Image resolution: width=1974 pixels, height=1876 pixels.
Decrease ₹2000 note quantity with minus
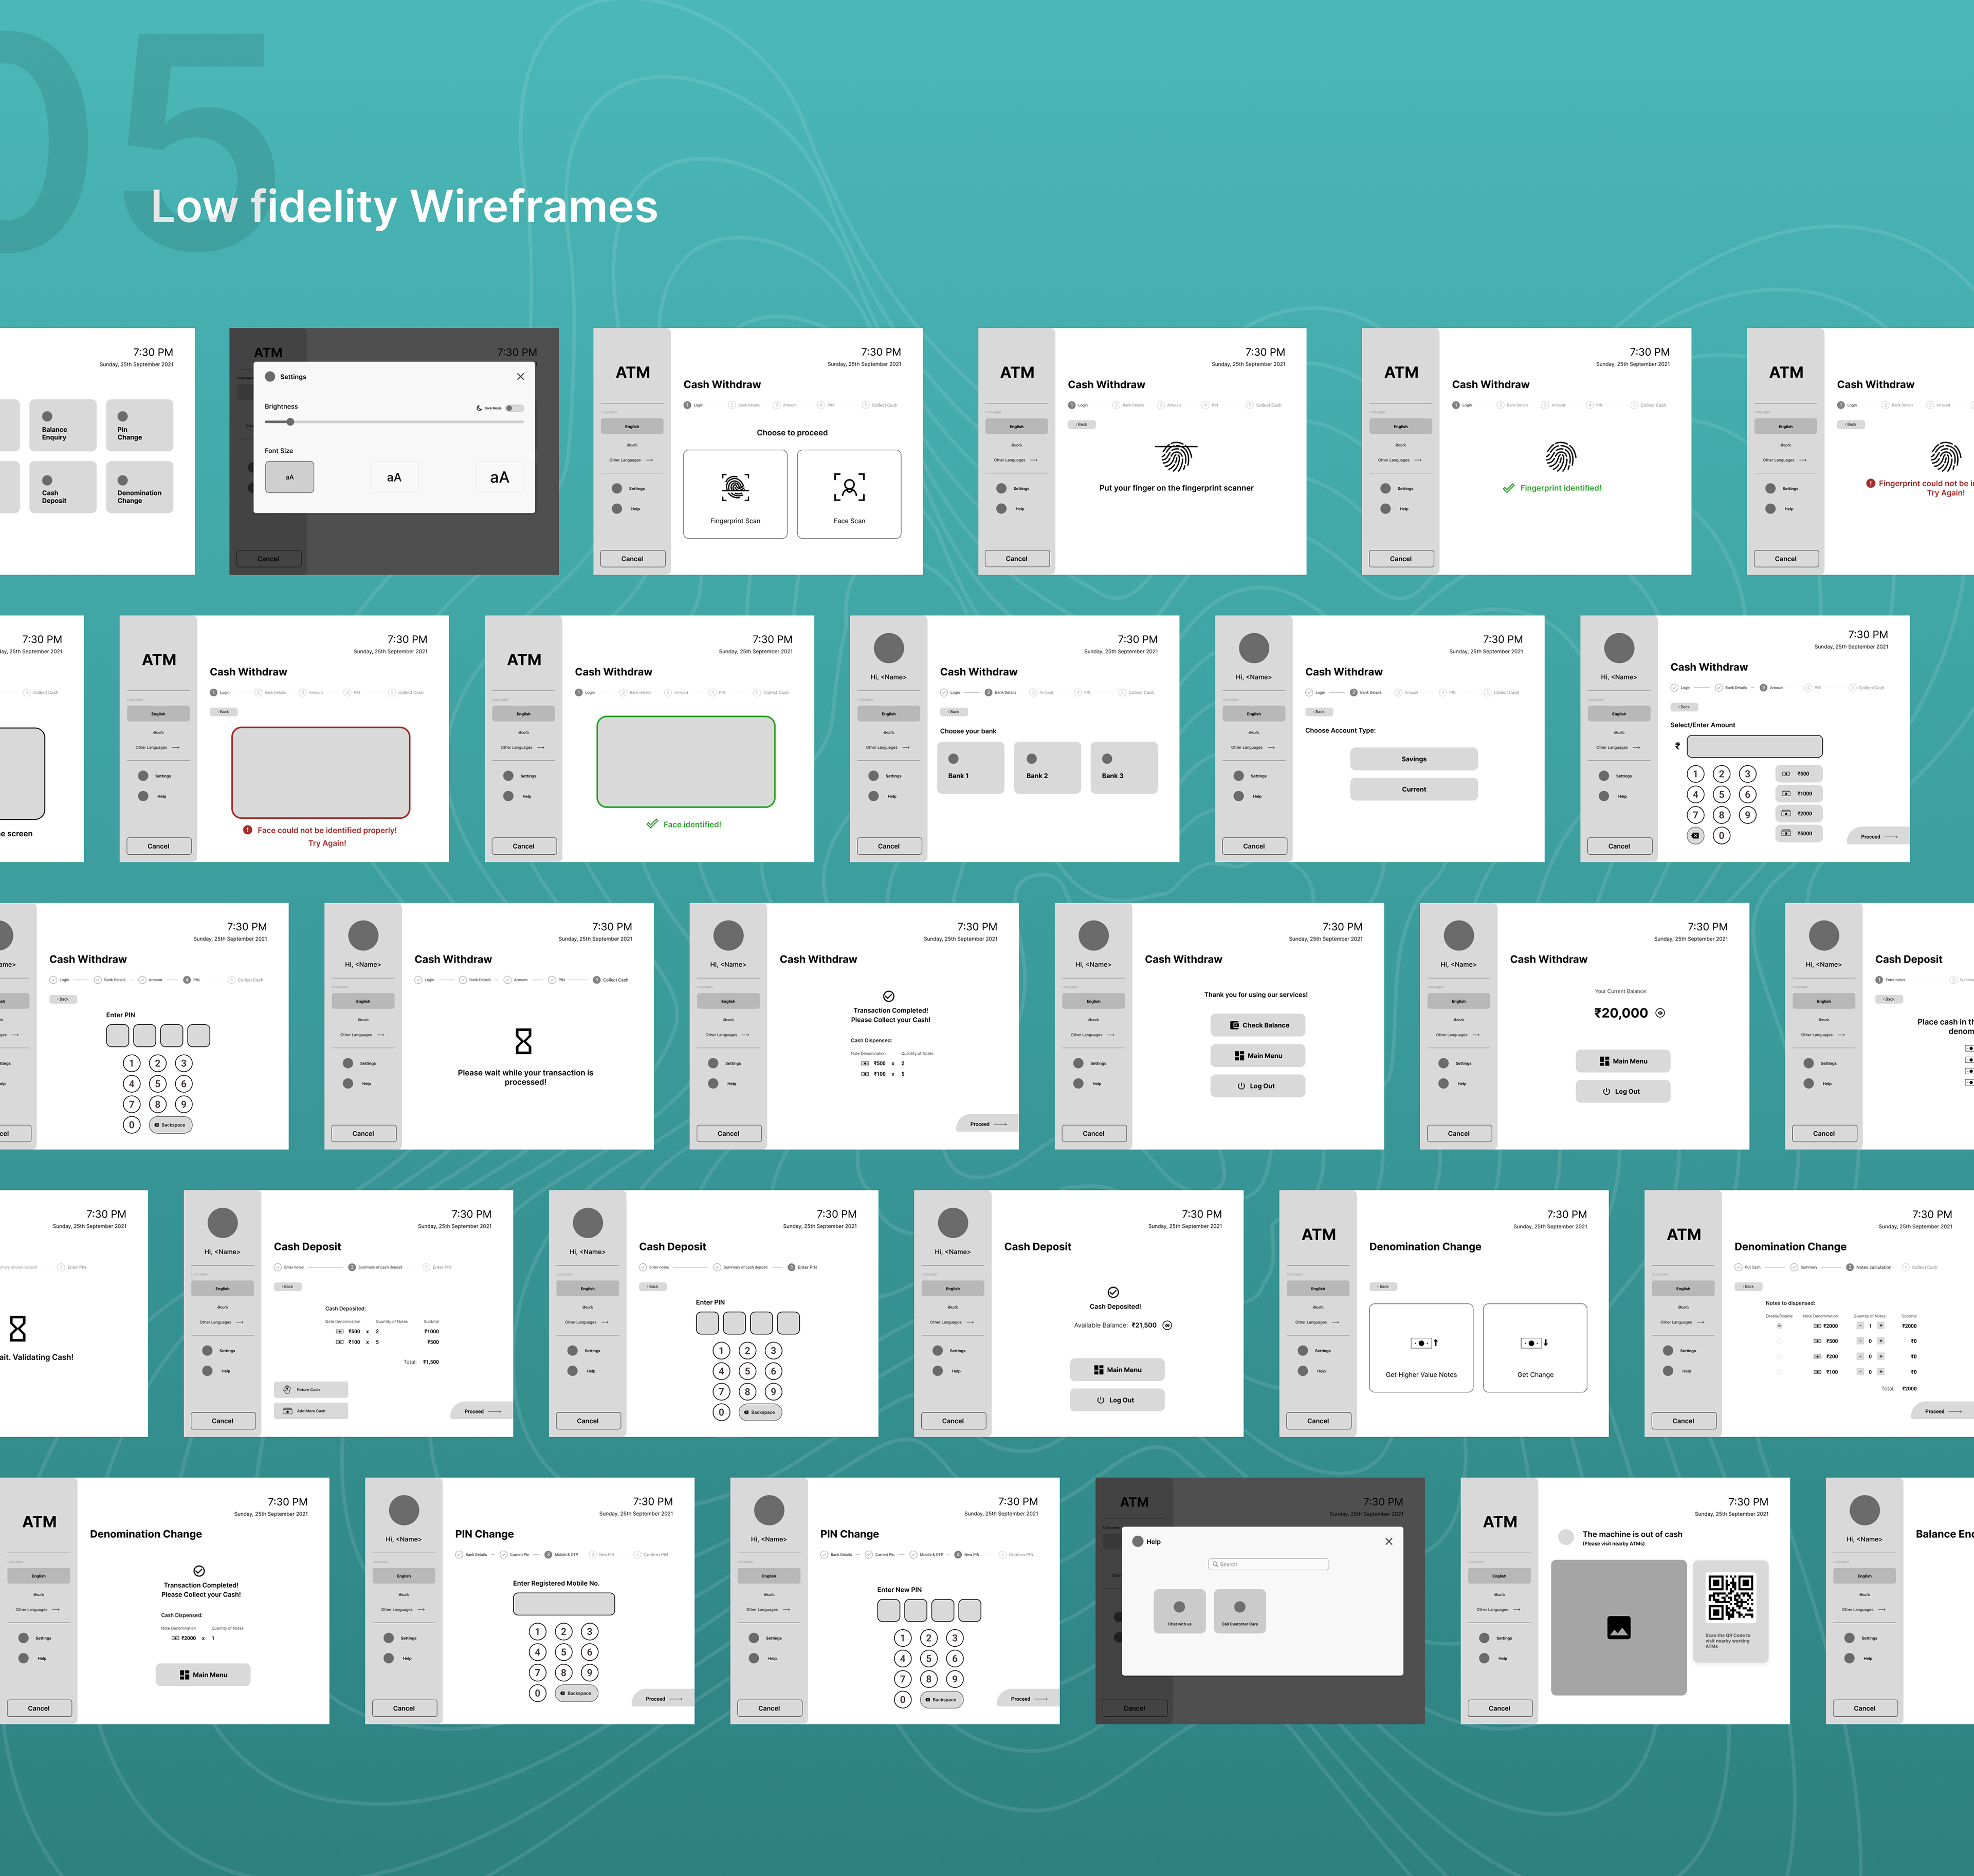(1860, 1326)
